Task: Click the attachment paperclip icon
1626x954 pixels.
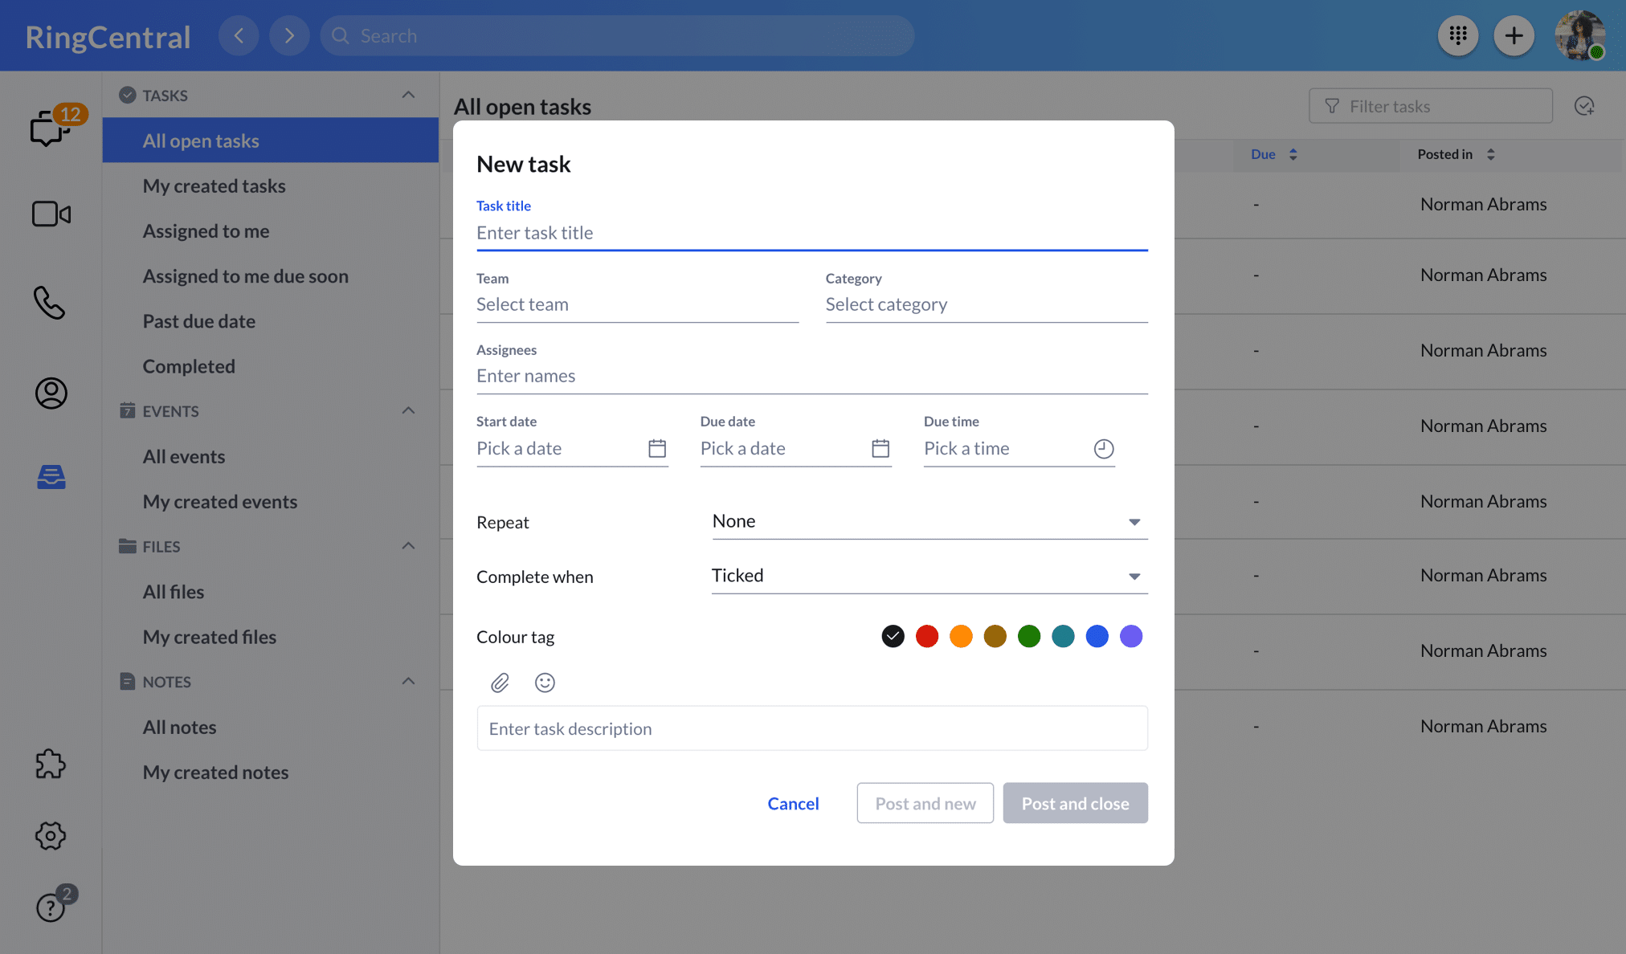Action: [500, 683]
